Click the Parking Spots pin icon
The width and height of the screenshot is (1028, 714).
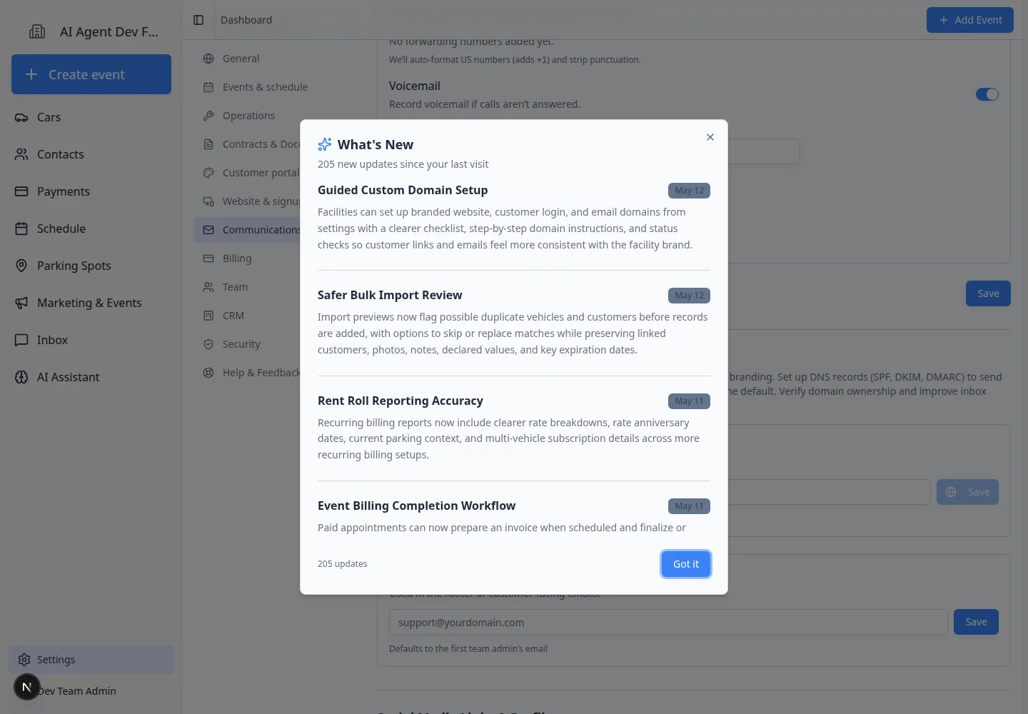(21, 266)
